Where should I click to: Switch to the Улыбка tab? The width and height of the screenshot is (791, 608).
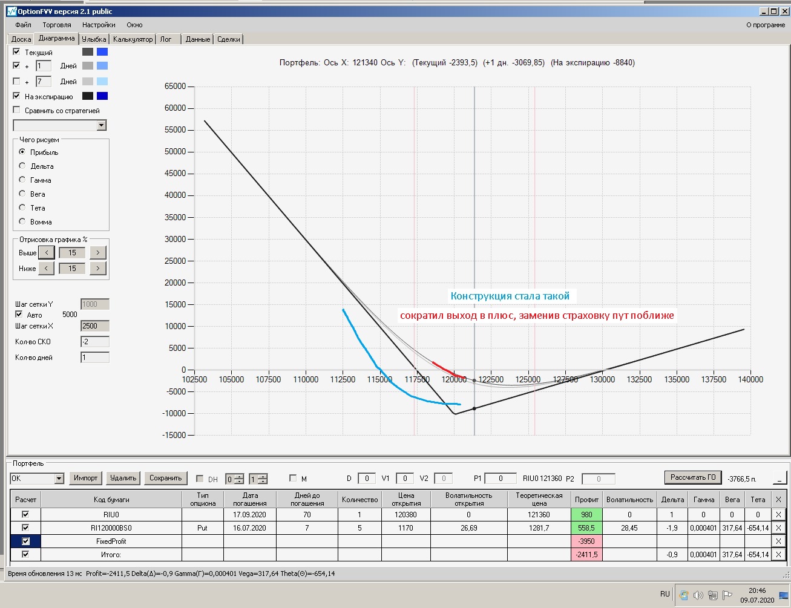94,39
